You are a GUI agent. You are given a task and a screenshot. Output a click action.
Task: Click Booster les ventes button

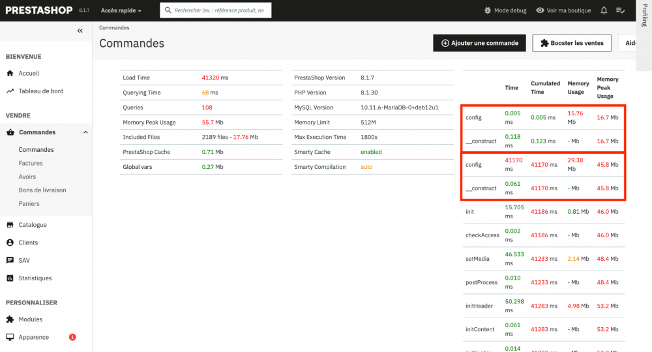point(572,43)
